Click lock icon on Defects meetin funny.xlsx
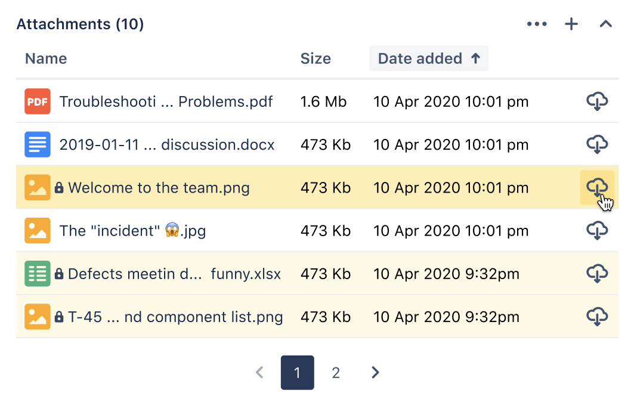The image size is (631, 402). 59,274
